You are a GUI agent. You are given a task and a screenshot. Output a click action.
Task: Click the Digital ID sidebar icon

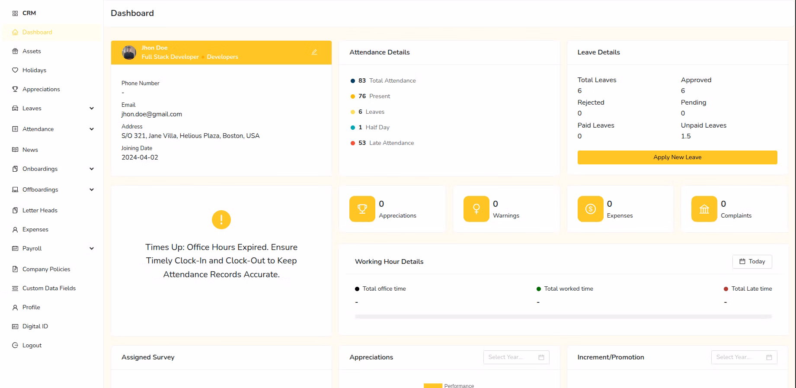tap(15, 327)
